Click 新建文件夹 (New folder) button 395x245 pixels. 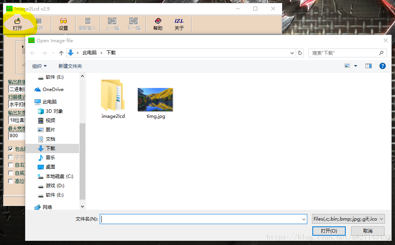tap(70, 66)
